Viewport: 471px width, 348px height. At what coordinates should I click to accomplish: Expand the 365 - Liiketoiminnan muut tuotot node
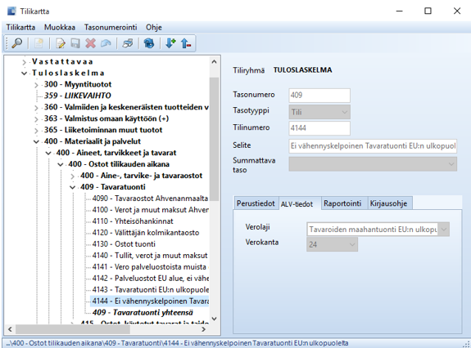point(36,131)
